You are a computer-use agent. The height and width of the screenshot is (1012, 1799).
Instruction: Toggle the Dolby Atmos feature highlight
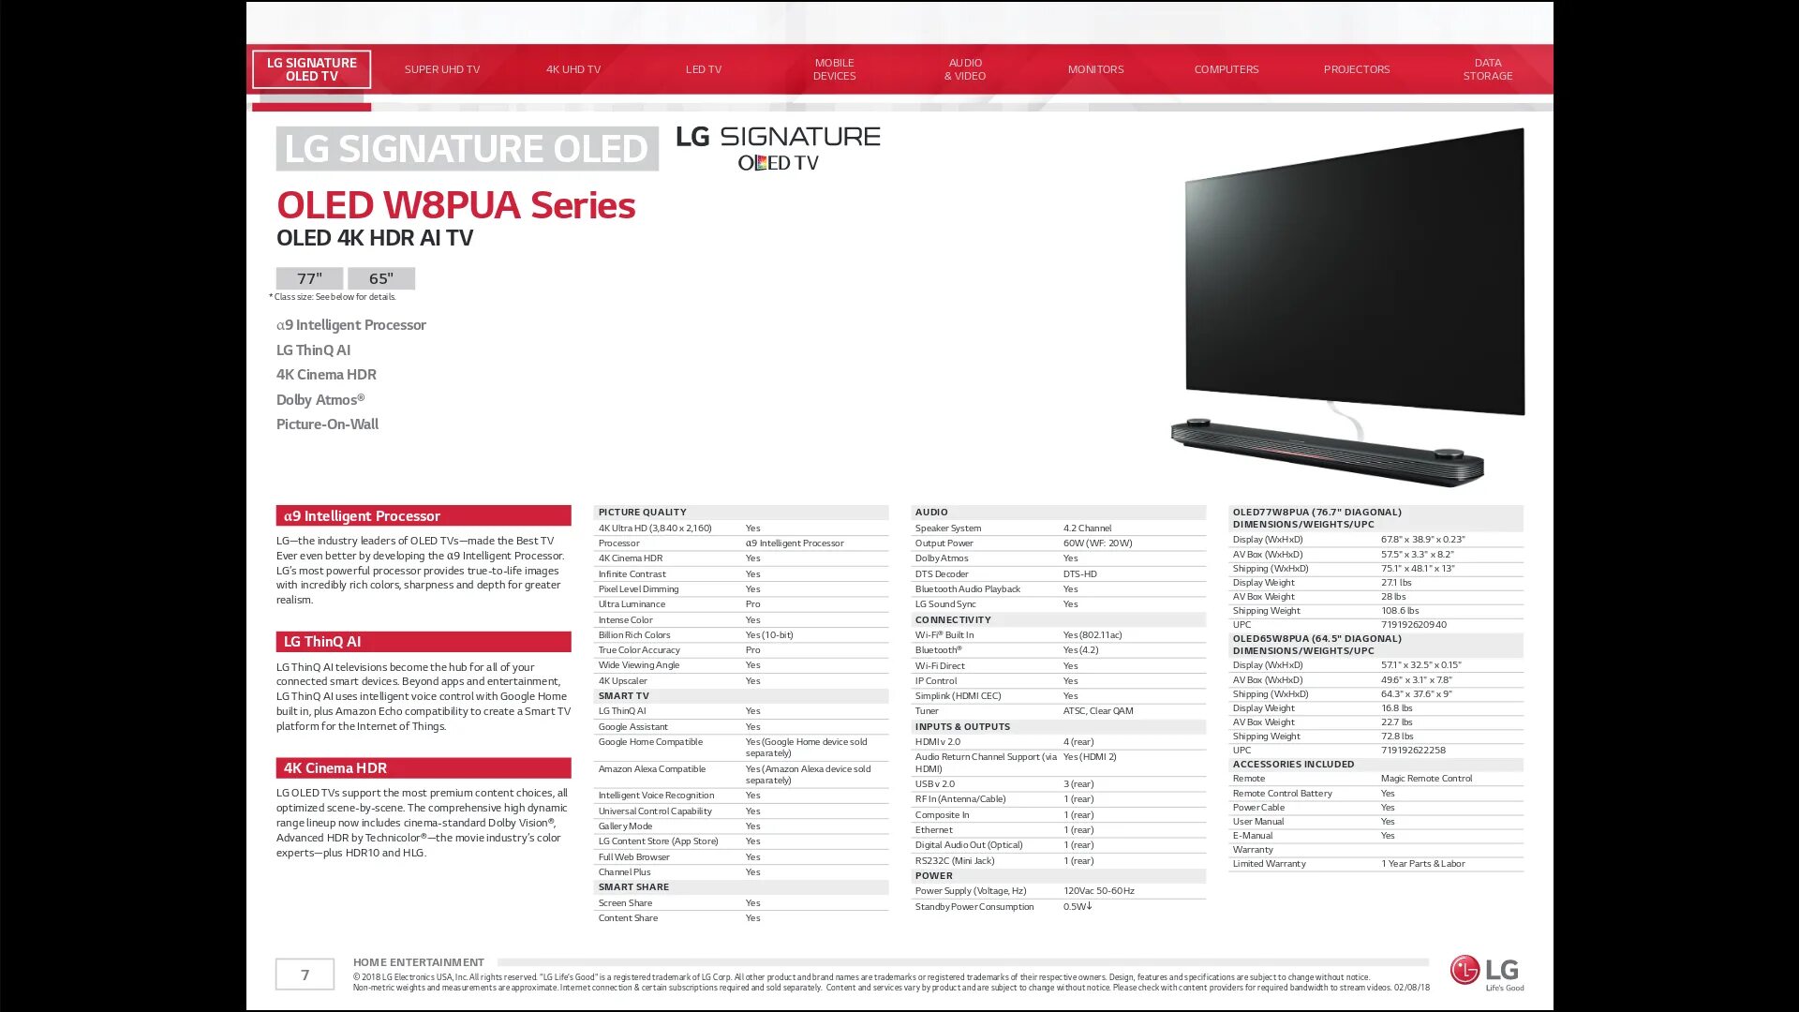tap(320, 398)
